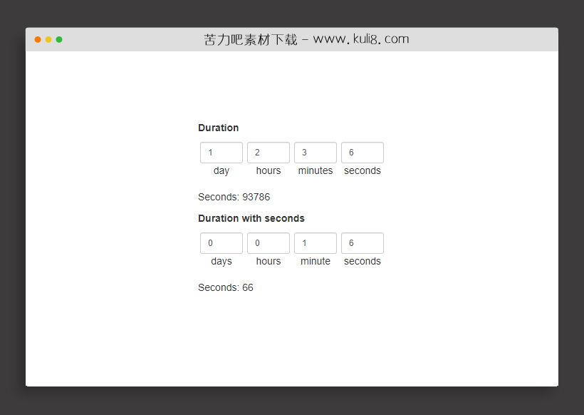Click the day input under Duration
Image resolution: width=584 pixels, height=415 pixels.
point(221,153)
